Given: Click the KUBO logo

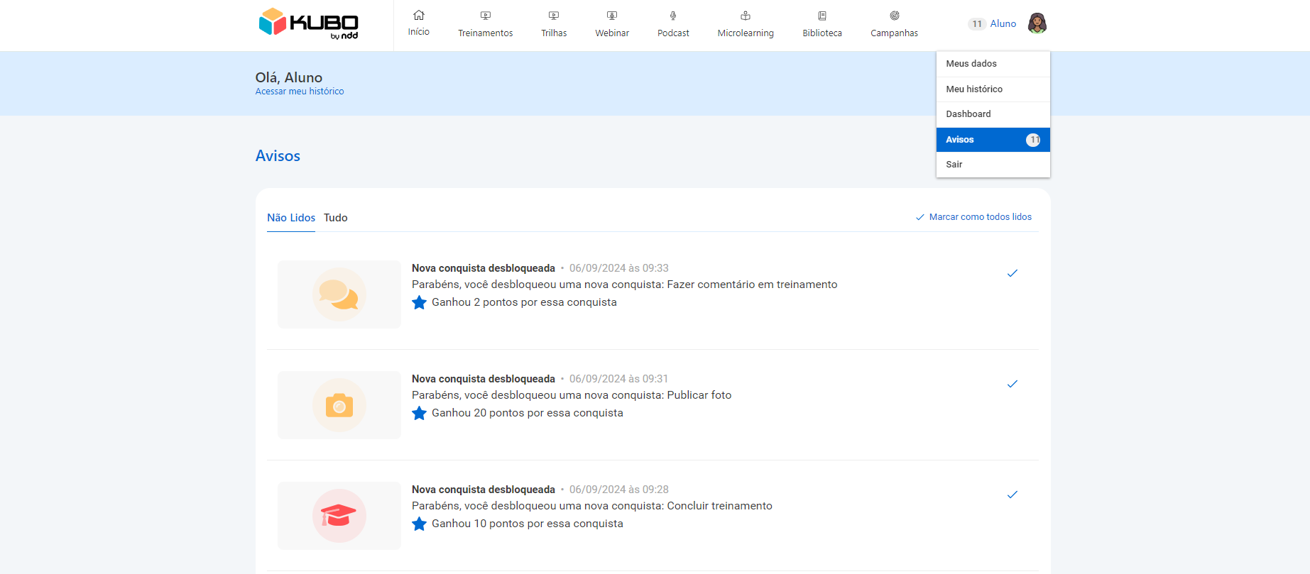Looking at the screenshot, I should (x=308, y=23).
